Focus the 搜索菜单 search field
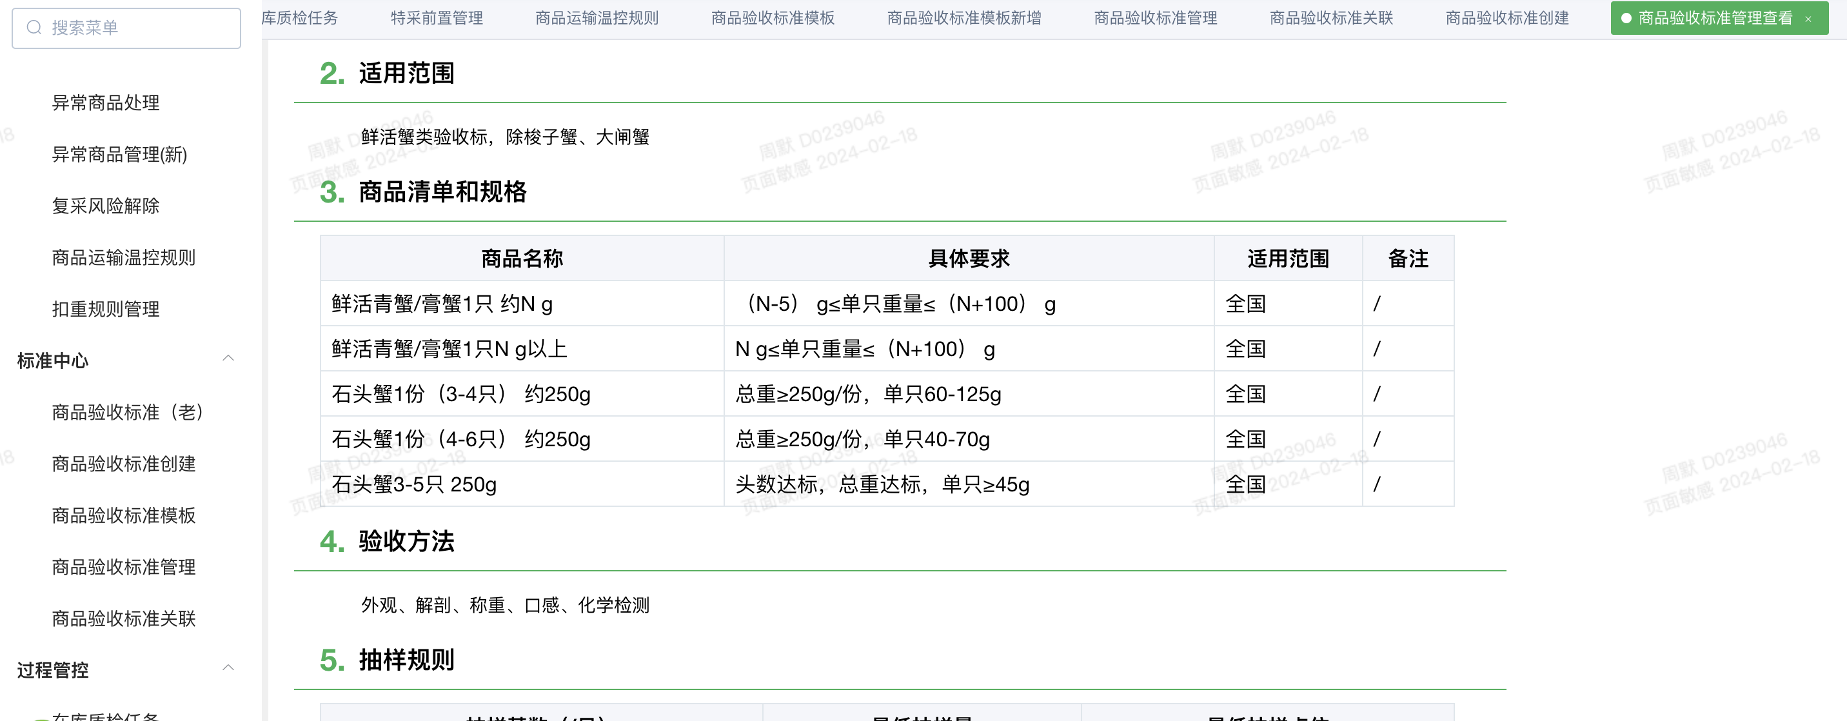Image resolution: width=1847 pixels, height=721 pixels. click(126, 28)
